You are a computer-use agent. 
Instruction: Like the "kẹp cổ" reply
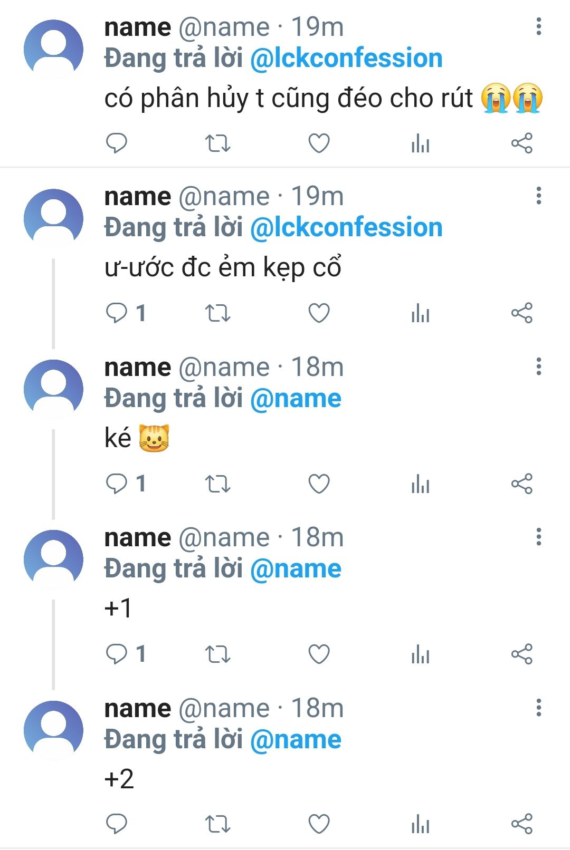tap(319, 313)
